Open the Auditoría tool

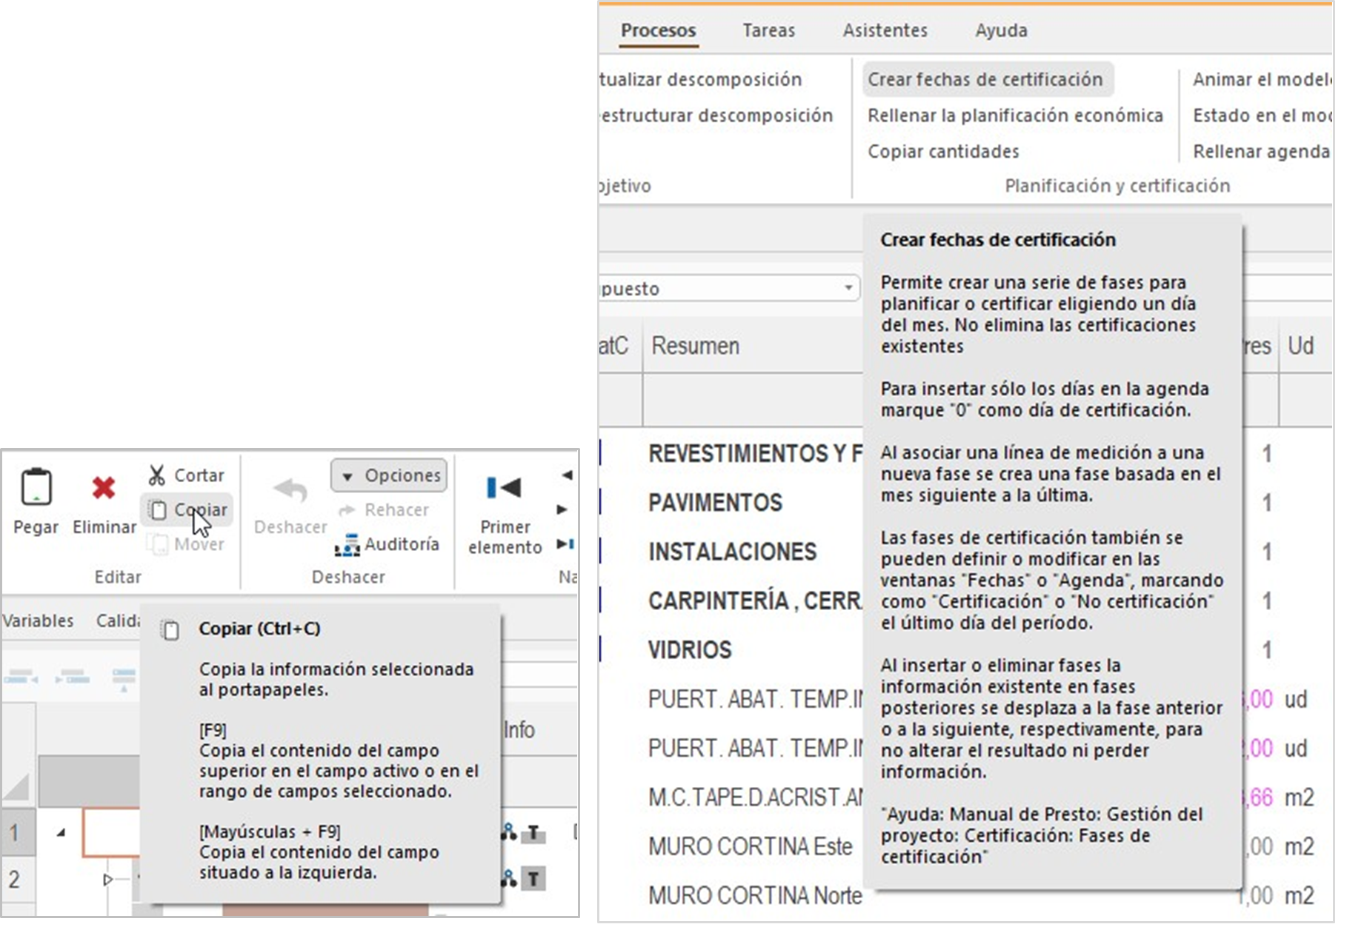(x=387, y=544)
